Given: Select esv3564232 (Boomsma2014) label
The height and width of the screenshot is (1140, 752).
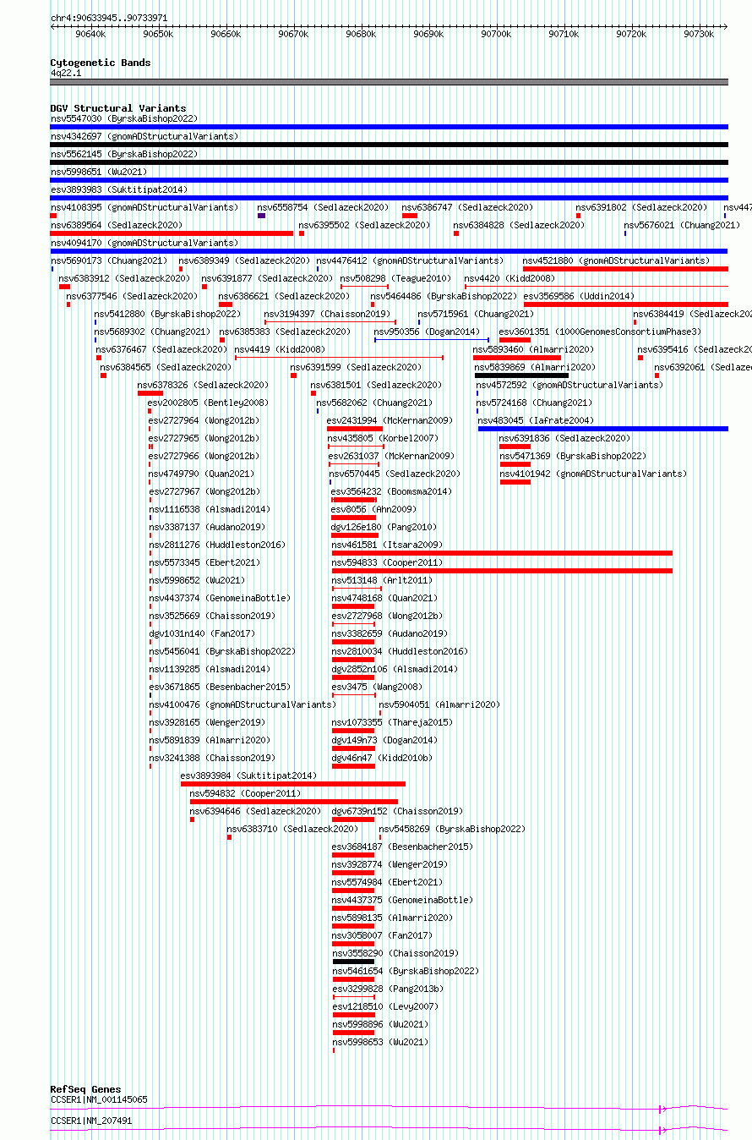Looking at the screenshot, I should (x=391, y=491).
